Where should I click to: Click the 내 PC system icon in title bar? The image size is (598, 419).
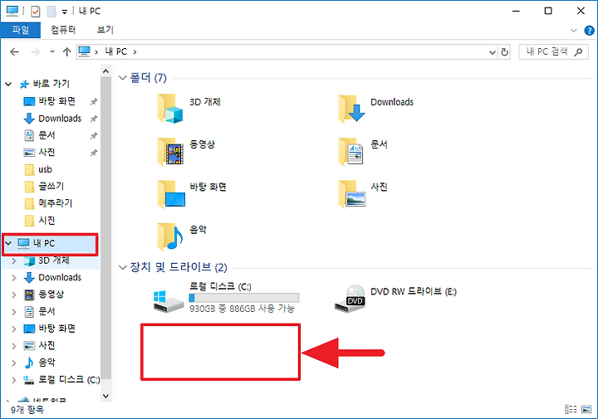(x=12, y=12)
